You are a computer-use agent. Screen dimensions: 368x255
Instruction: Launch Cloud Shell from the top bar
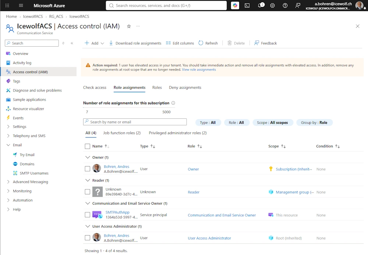click(x=247, y=6)
